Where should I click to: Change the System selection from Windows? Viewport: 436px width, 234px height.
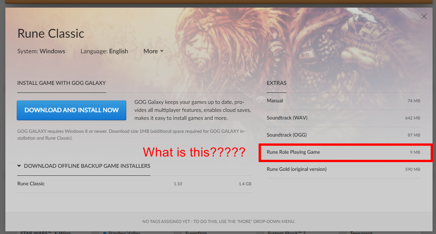click(52, 51)
